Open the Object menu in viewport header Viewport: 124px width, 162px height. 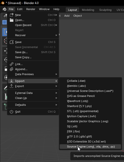click(x=78, y=16)
